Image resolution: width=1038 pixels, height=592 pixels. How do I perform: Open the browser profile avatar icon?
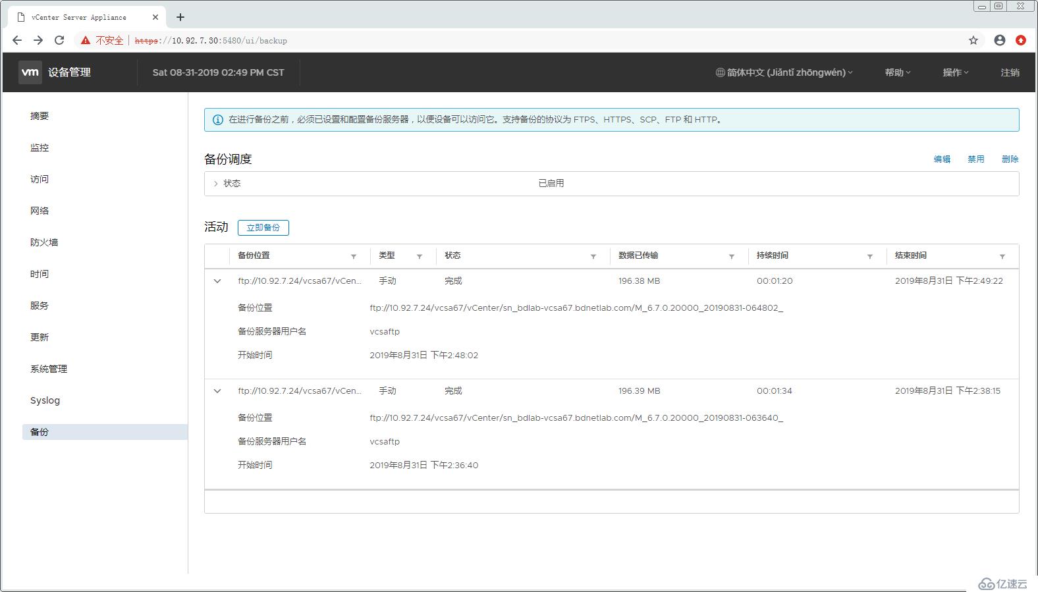tap(1000, 40)
